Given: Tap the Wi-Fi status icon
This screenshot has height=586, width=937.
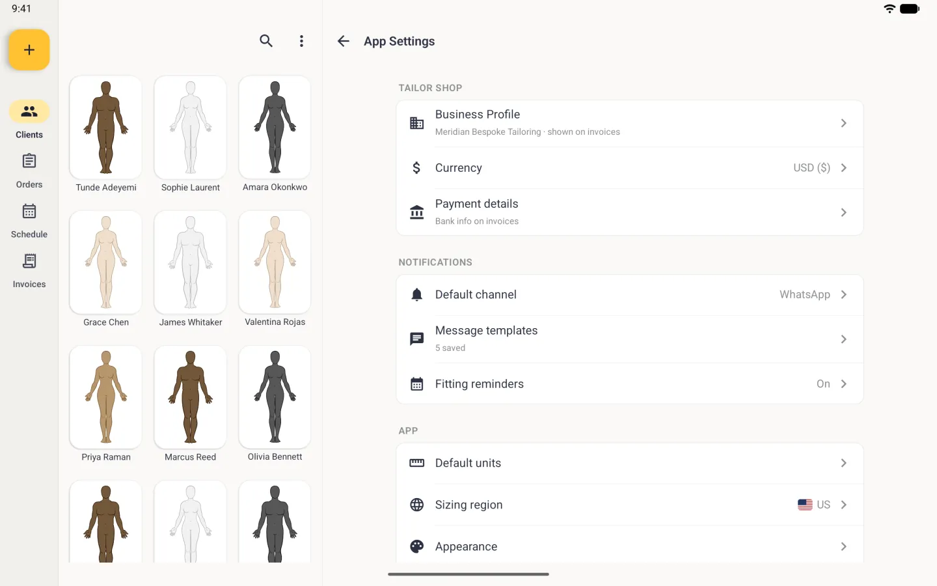Looking at the screenshot, I should pyautogui.click(x=889, y=8).
